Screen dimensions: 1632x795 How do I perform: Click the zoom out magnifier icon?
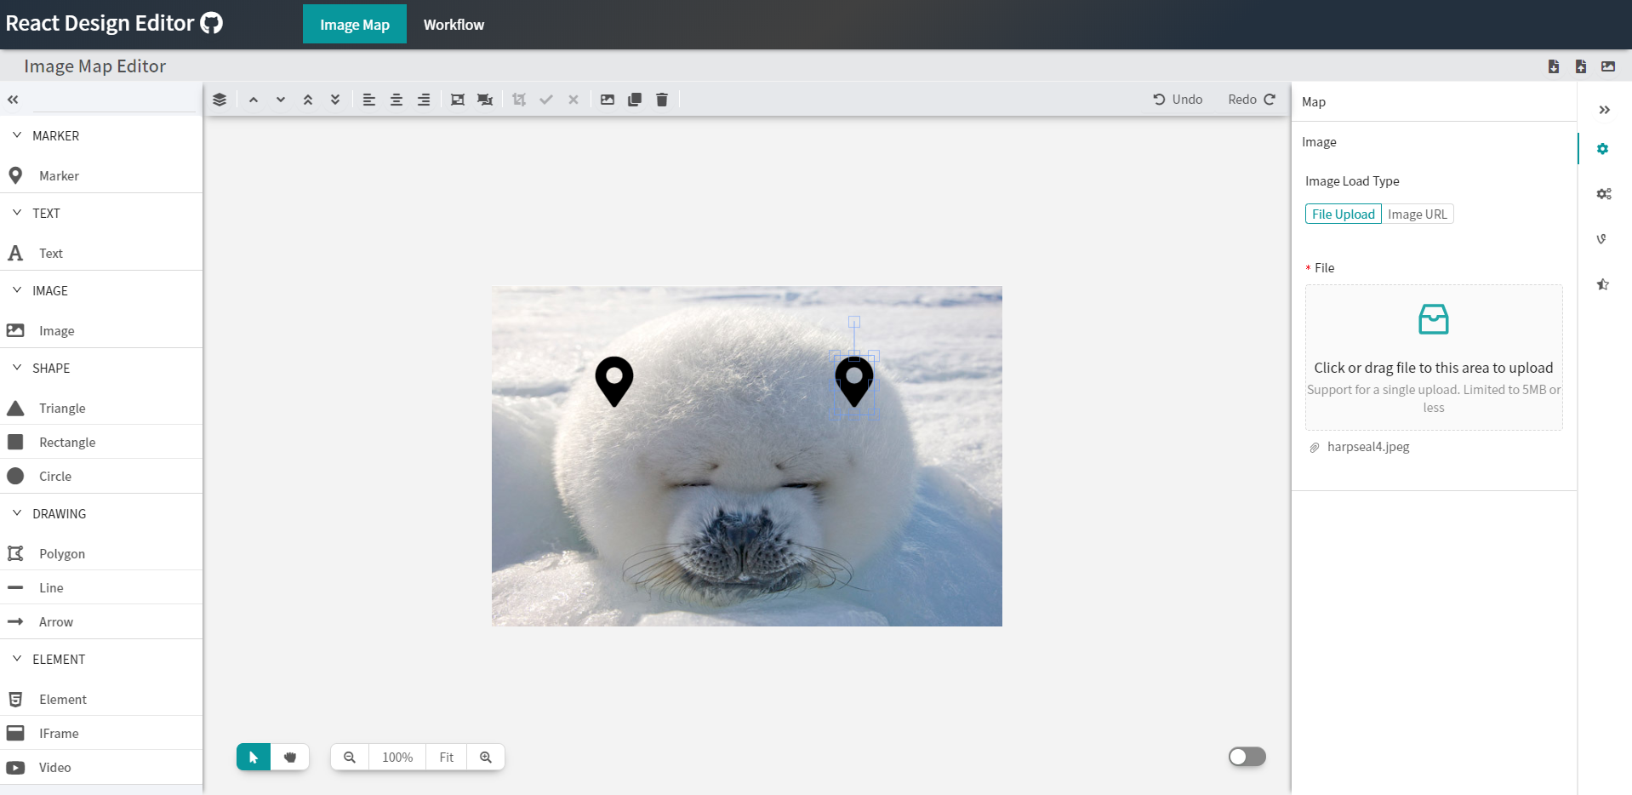tap(350, 757)
